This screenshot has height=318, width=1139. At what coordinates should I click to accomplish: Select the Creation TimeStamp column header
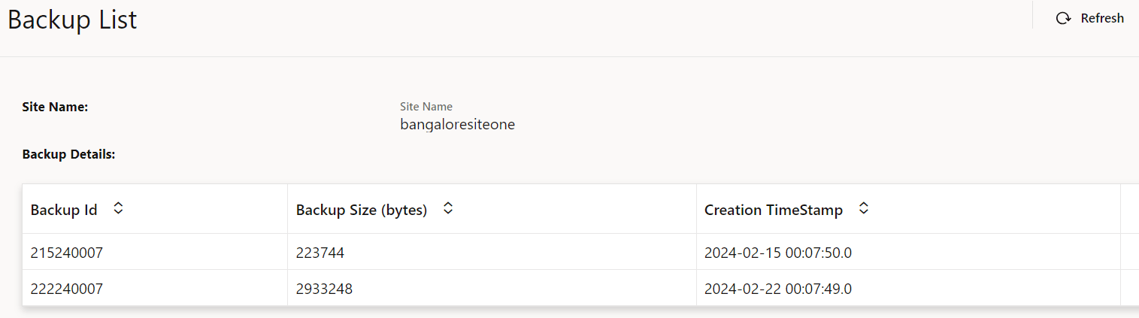point(774,210)
